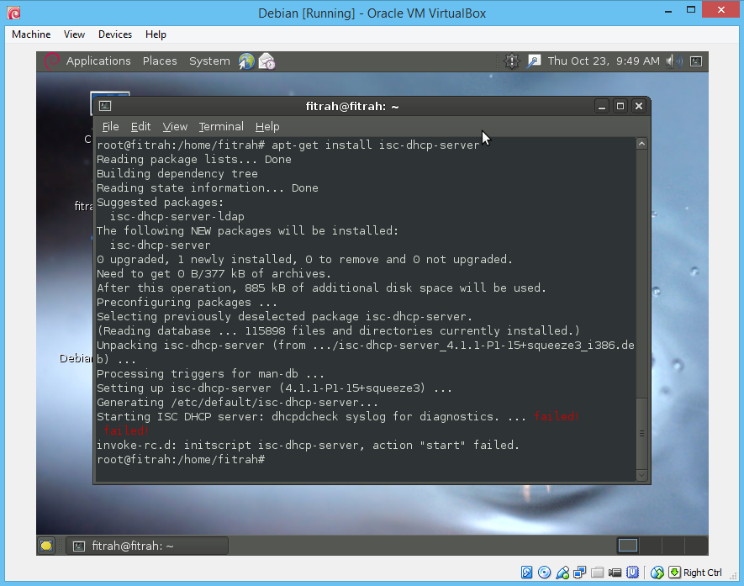
Task: Click the terminal applet icon at panel right
Action: click(696, 61)
